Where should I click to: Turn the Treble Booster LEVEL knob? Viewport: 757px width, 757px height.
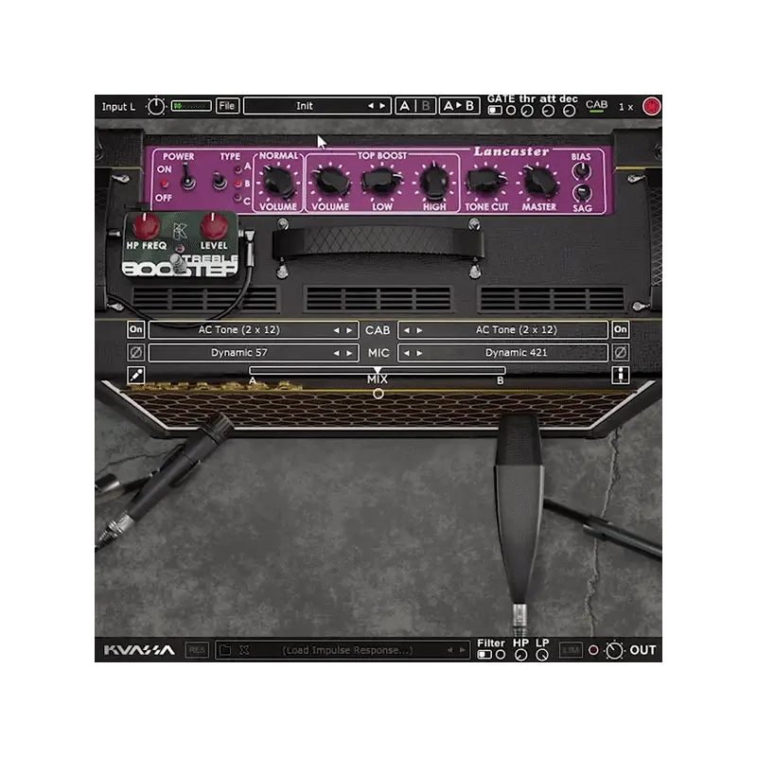tap(214, 225)
